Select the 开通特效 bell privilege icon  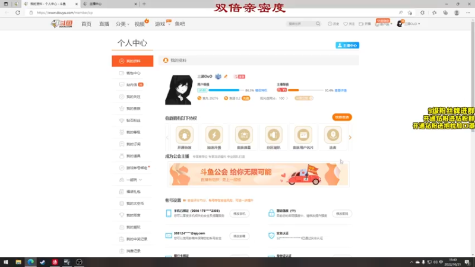(x=184, y=135)
